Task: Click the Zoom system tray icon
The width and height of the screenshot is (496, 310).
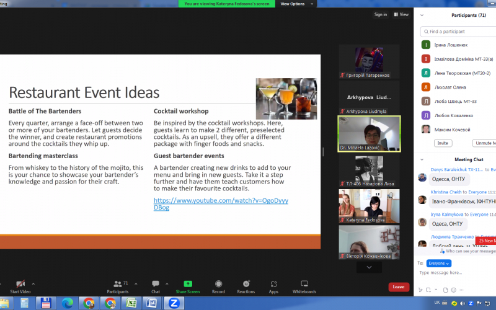Action: pyautogui.click(x=471, y=303)
